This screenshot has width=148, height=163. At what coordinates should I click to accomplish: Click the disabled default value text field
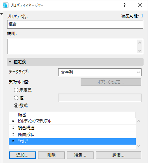(100, 98)
